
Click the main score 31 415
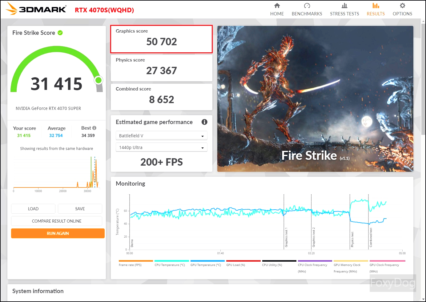[x=57, y=84]
